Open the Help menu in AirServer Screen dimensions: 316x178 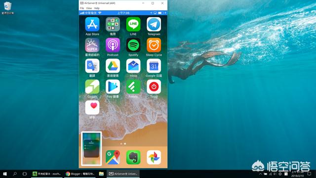pyautogui.click(x=97, y=8)
